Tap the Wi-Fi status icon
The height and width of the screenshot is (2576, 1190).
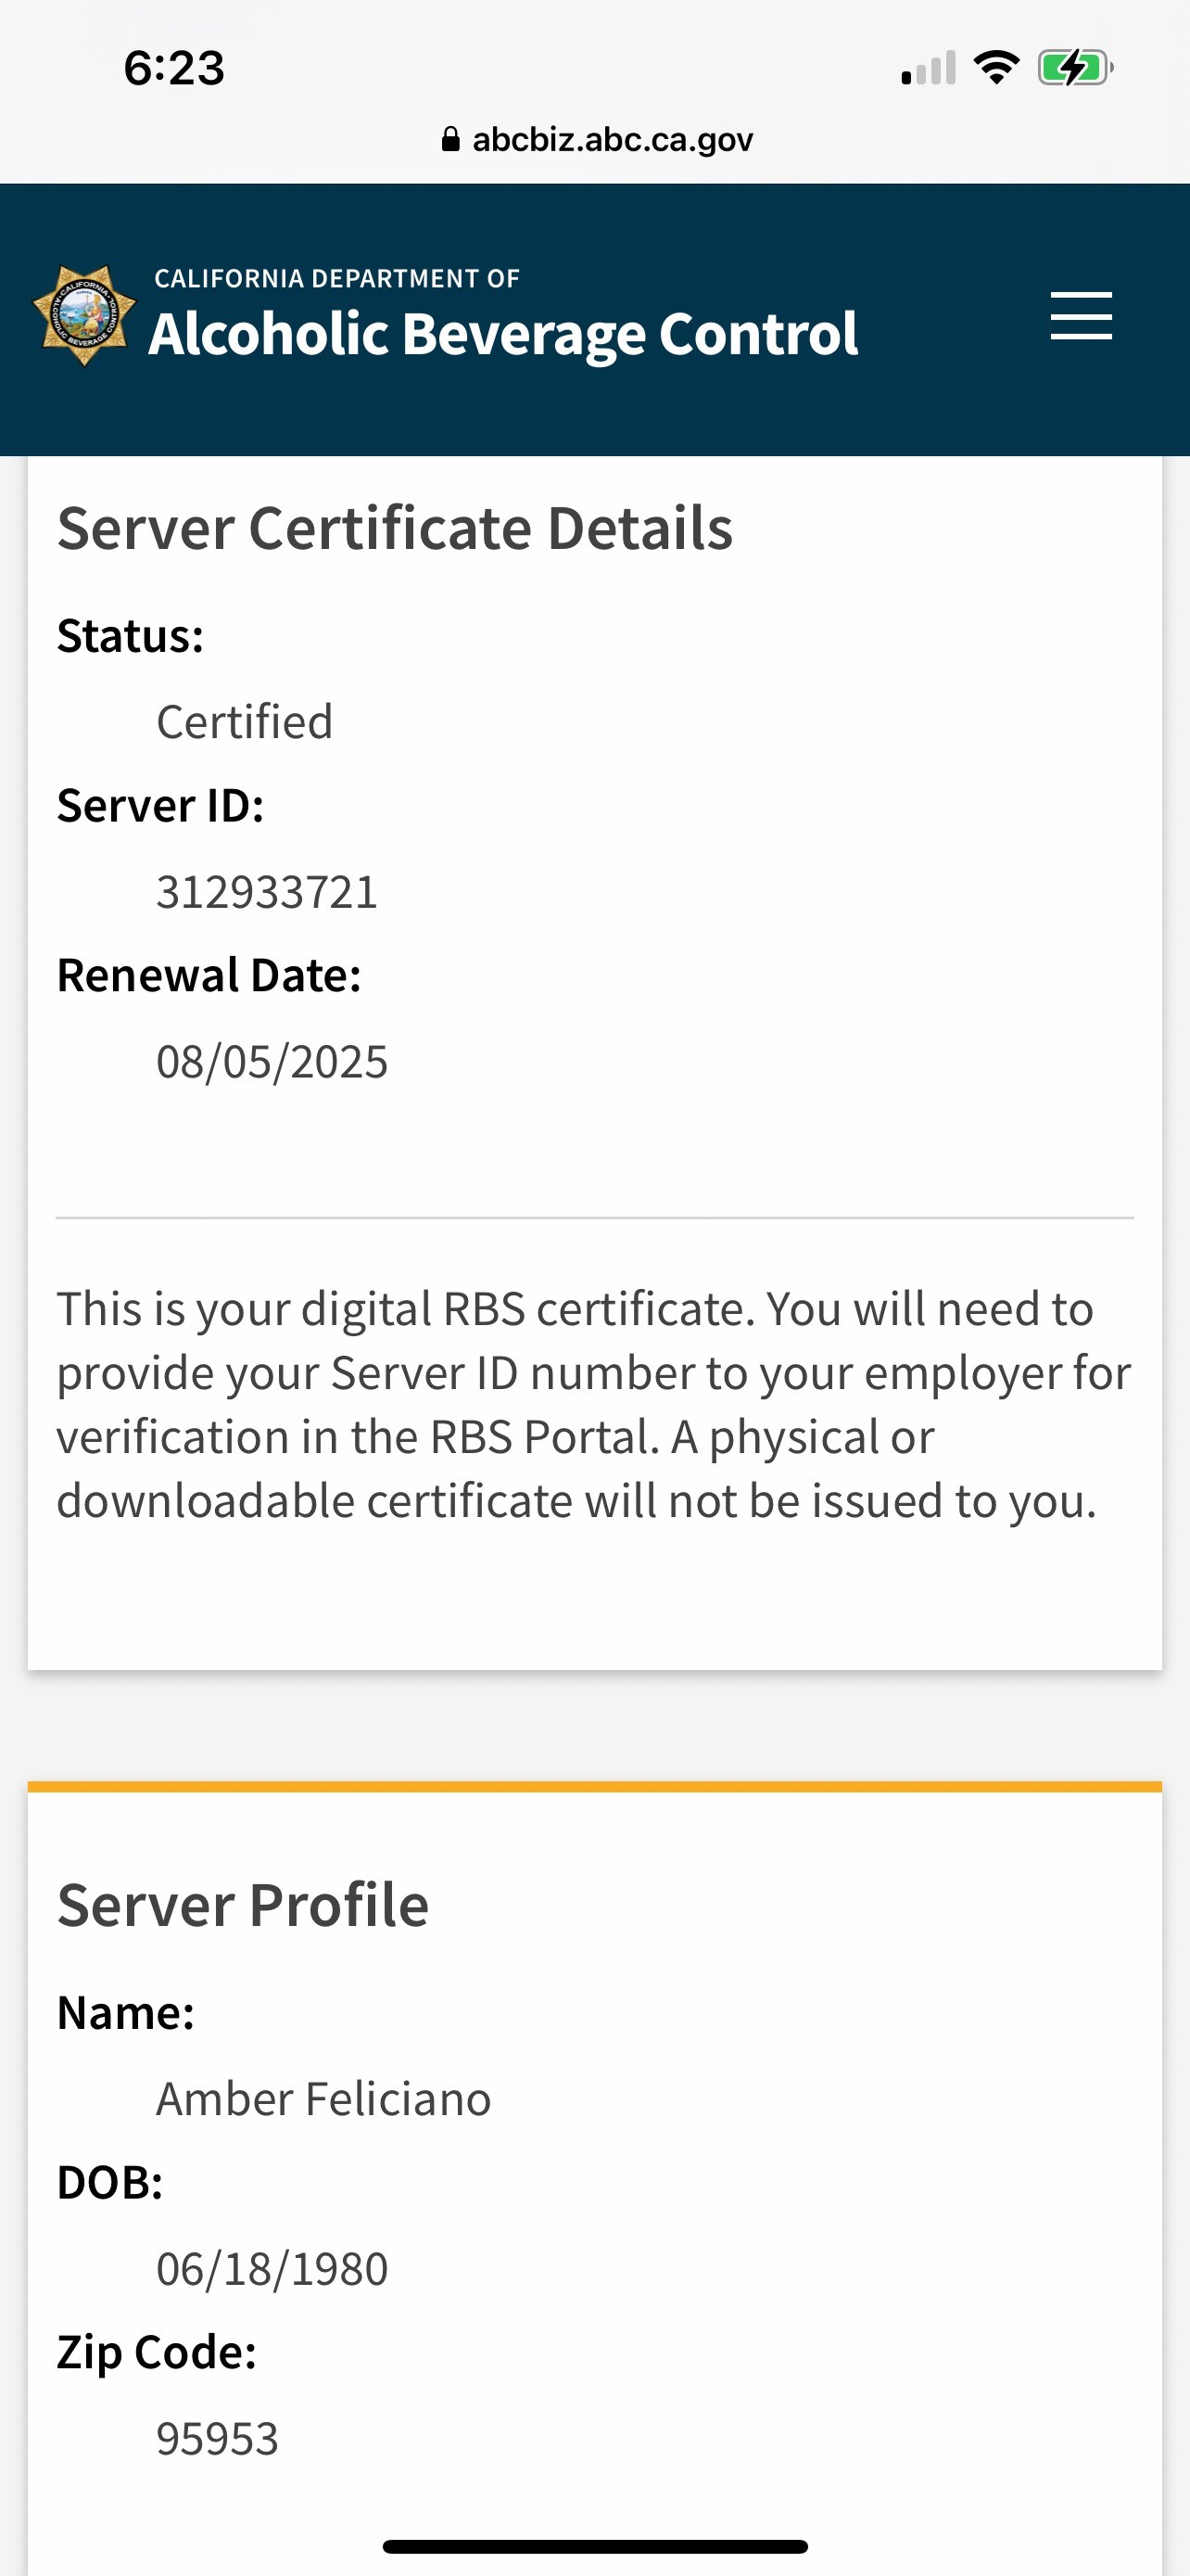coord(996,68)
